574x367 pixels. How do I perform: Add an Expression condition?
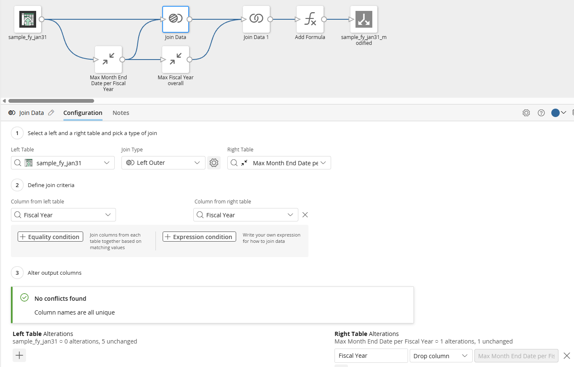pos(198,237)
